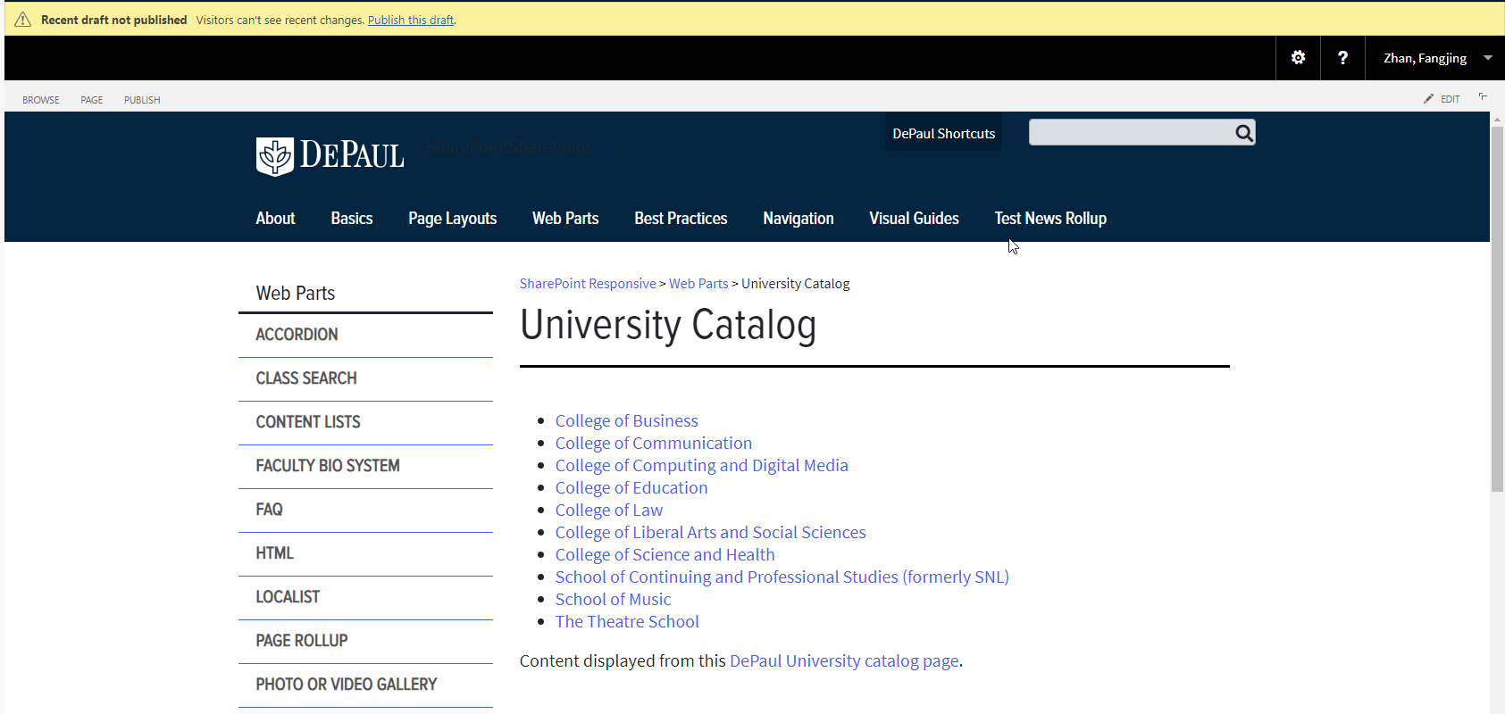Open Best Practices nav item
The width and height of the screenshot is (1505, 714).
click(x=681, y=219)
